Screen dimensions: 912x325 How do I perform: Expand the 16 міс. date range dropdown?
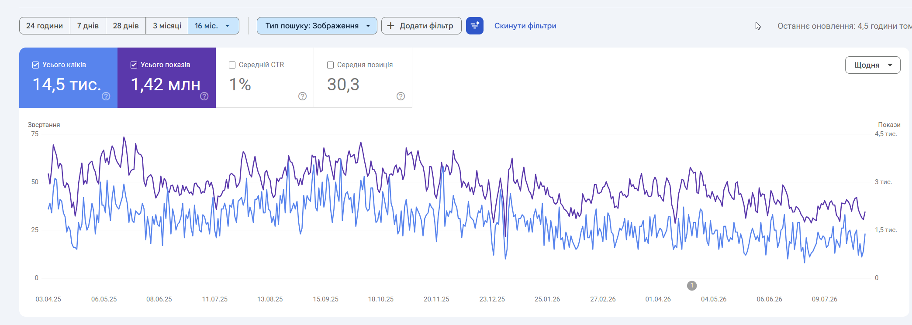click(214, 26)
